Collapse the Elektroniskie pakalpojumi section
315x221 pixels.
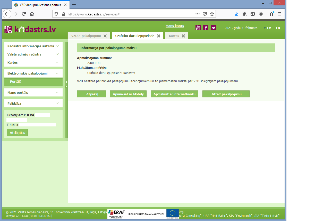[33, 73]
